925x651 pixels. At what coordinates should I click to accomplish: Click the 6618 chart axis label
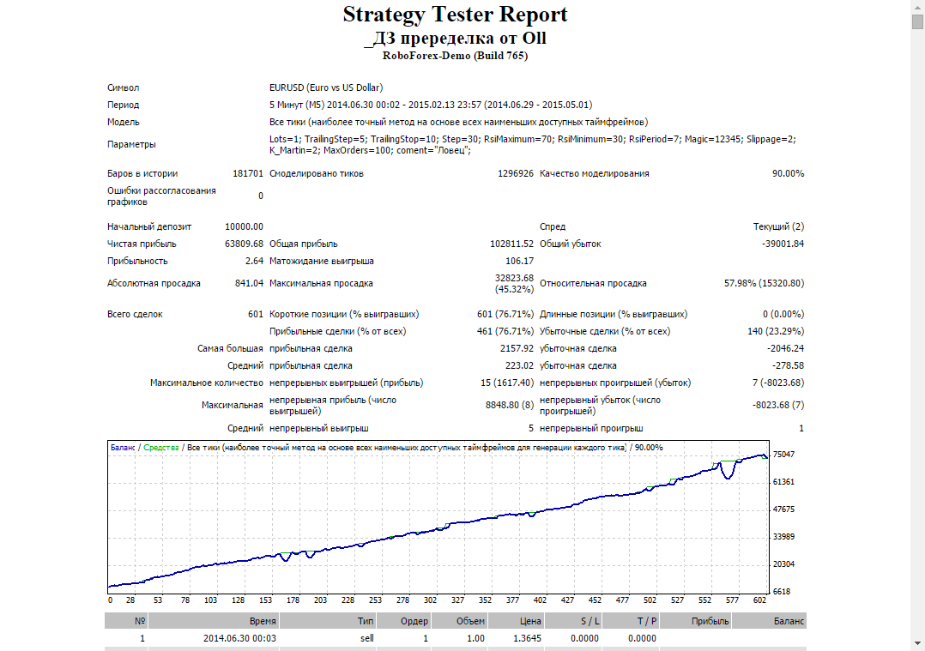(781, 592)
